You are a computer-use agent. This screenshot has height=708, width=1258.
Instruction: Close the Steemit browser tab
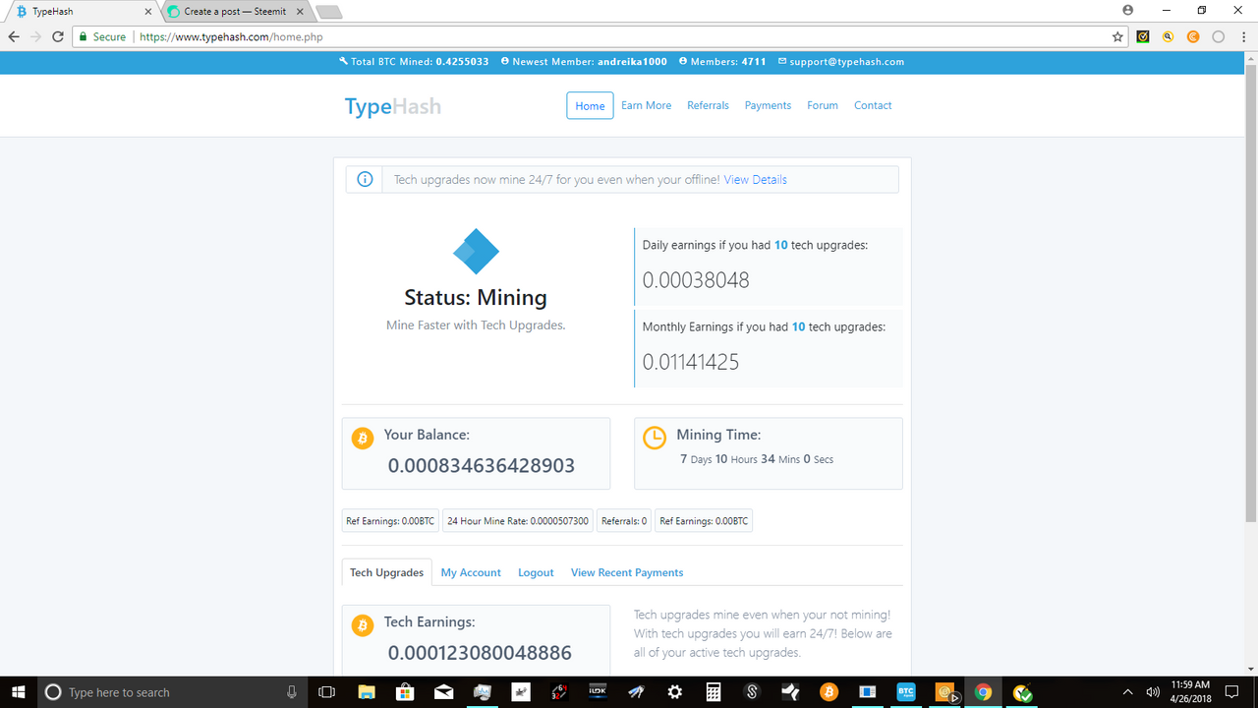(300, 12)
